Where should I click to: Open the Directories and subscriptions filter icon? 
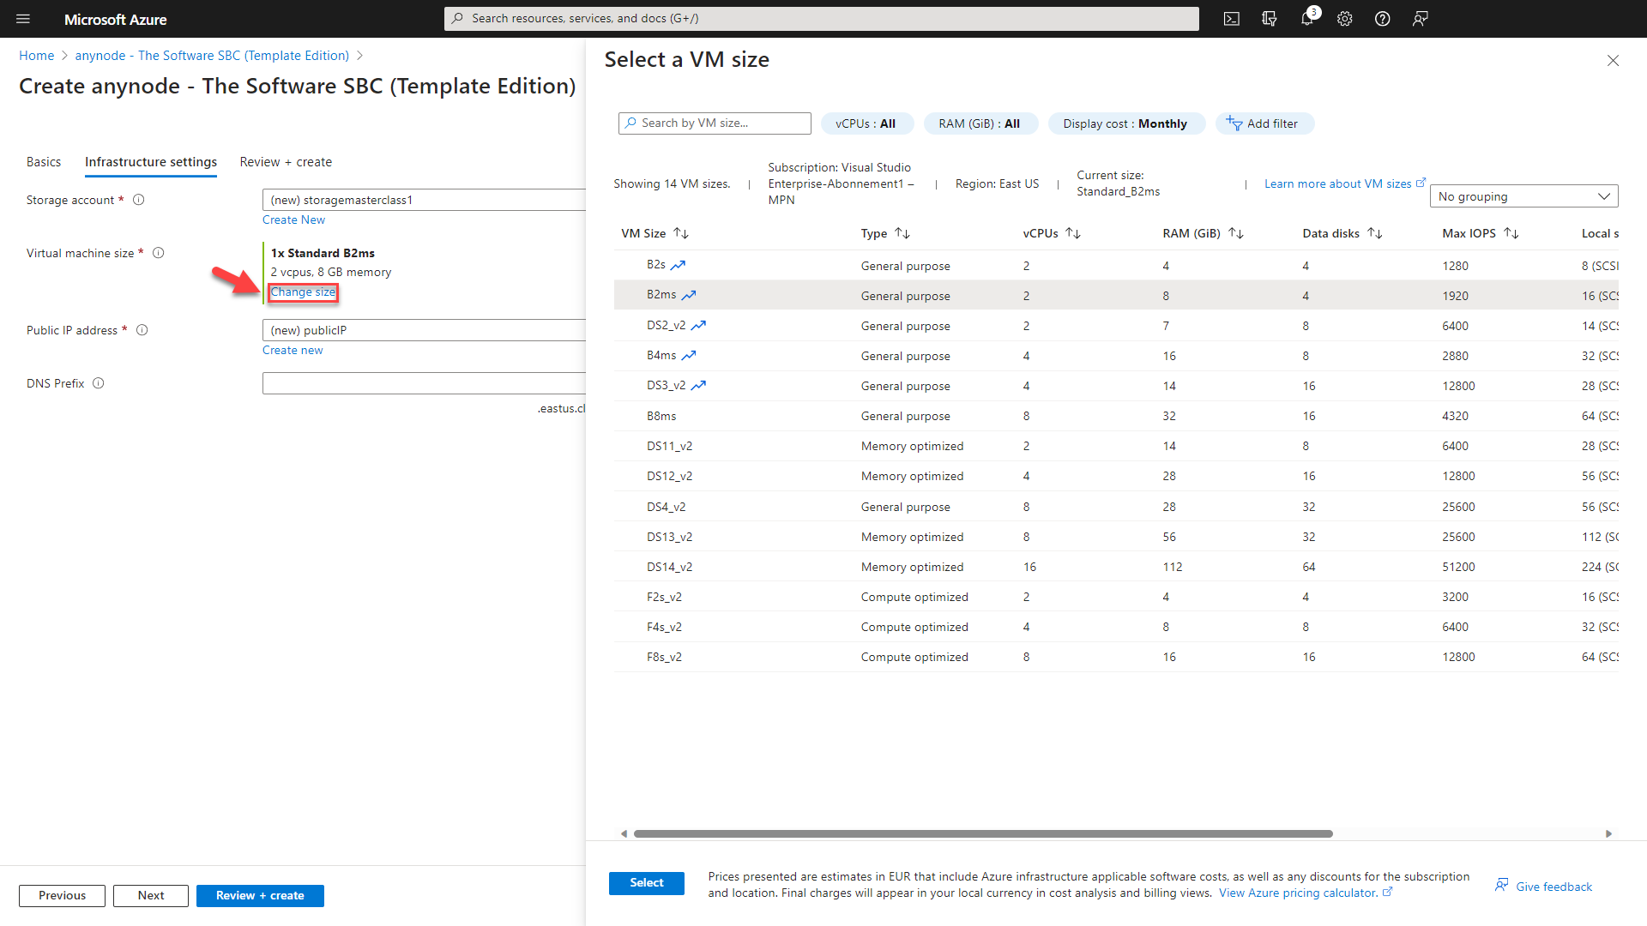[1270, 19]
